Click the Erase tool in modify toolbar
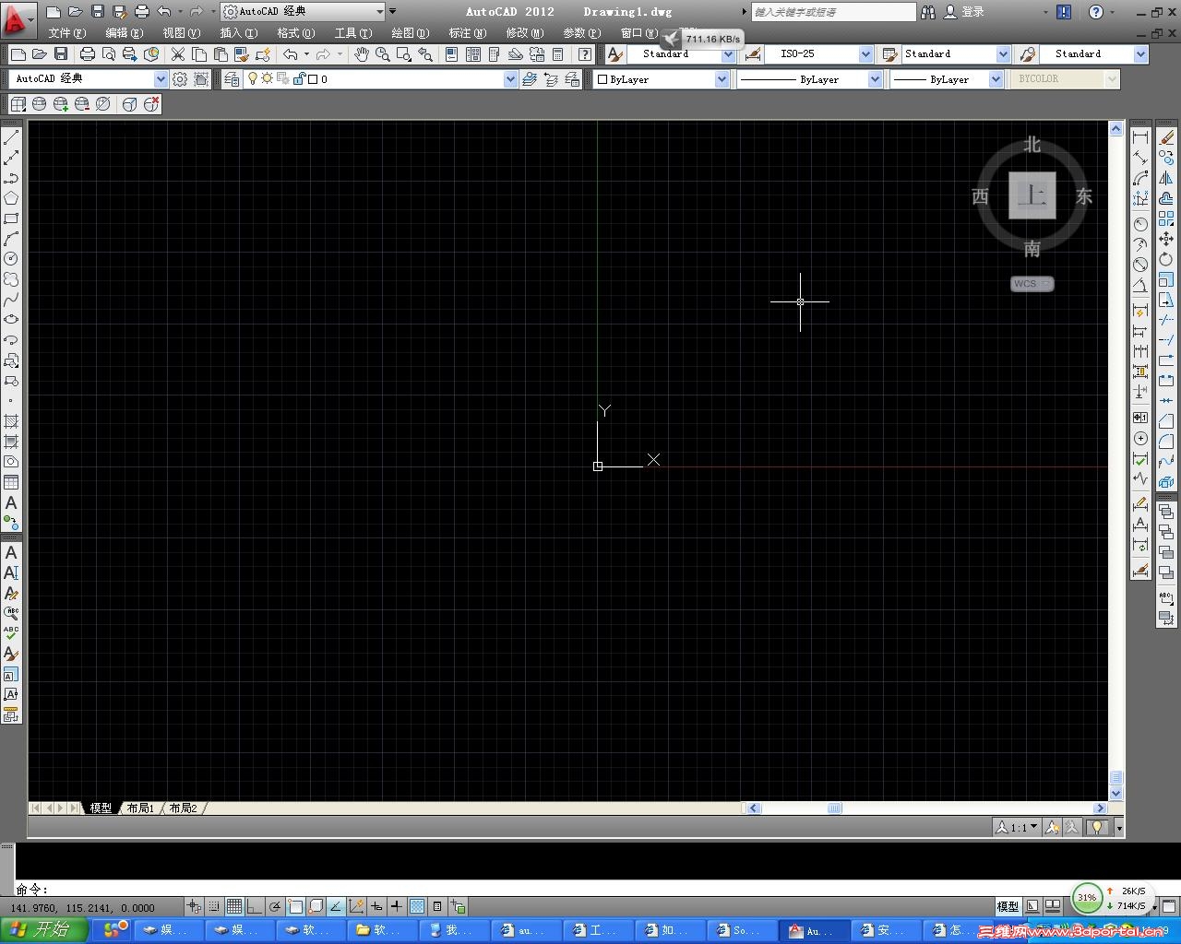Viewport: 1181px width, 944px height. point(1166,137)
